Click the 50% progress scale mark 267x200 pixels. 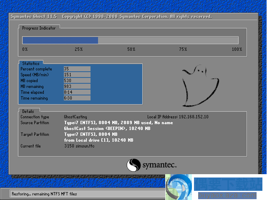point(131,49)
